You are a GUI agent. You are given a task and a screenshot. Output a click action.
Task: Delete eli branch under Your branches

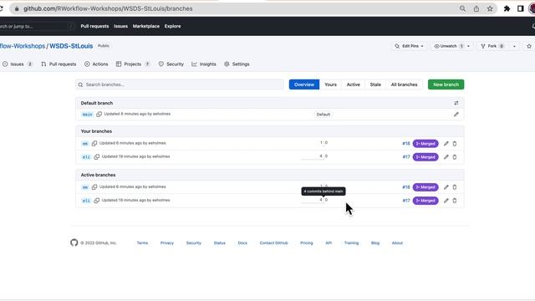[x=455, y=157]
